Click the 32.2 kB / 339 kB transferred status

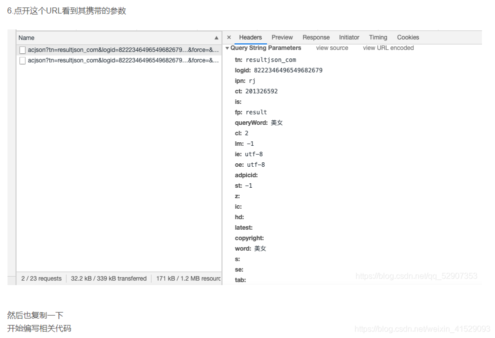pos(108,279)
